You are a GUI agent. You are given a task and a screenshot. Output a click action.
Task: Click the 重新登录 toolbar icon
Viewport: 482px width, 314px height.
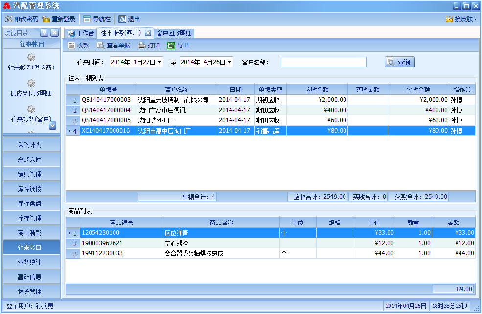point(46,19)
